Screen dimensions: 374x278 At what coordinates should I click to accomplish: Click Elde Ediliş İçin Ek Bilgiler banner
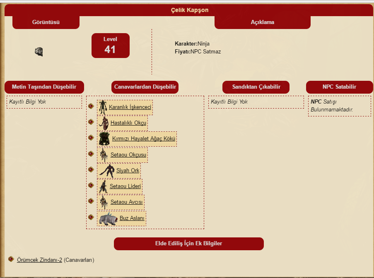point(189,244)
